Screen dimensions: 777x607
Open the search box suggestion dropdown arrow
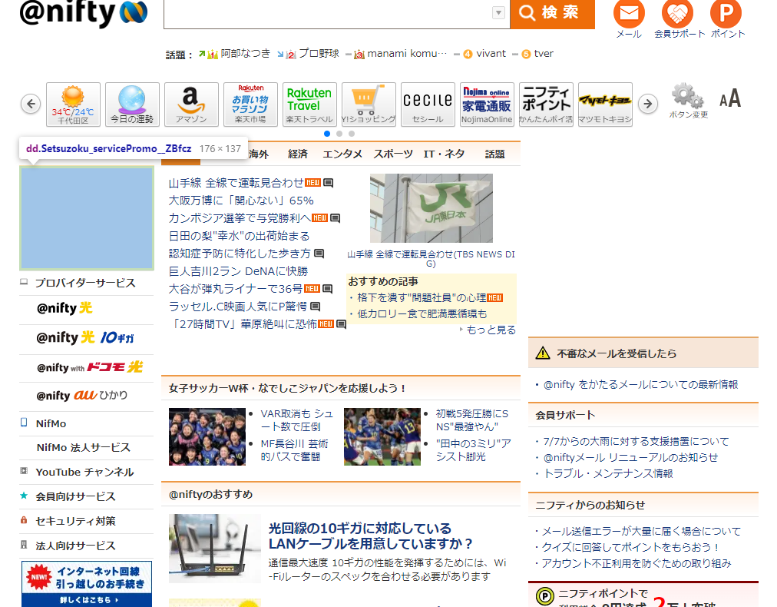pyautogui.click(x=498, y=13)
